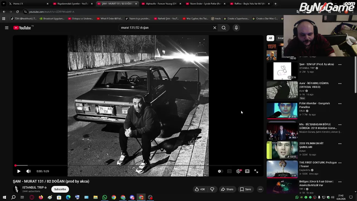Open File Explorer from the taskbar
This screenshot has width=357, height=201.
point(95,197)
